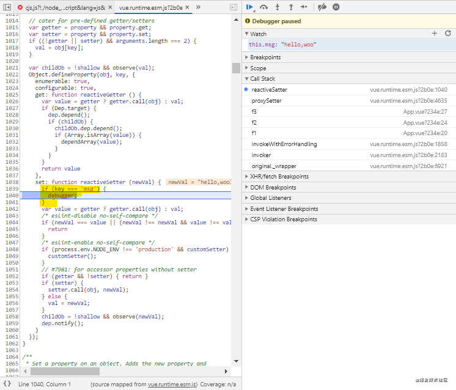Click Coverage: n/a status text

tap(218, 384)
